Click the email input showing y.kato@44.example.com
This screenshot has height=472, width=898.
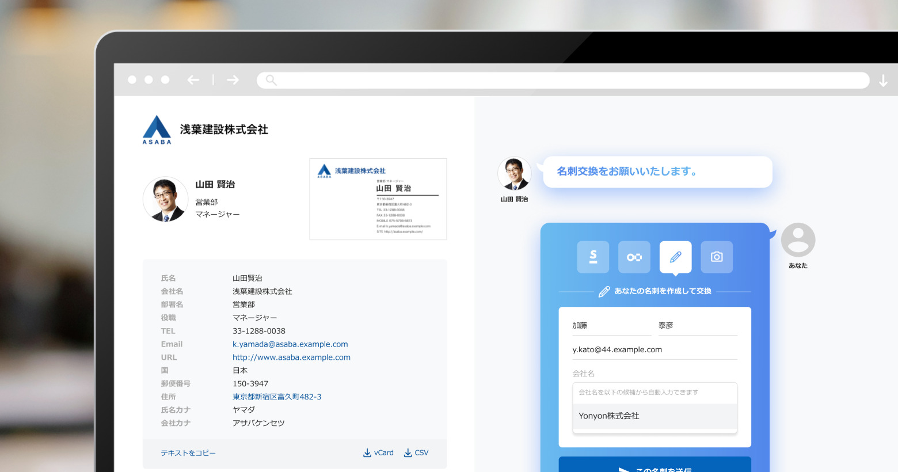coord(655,349)
